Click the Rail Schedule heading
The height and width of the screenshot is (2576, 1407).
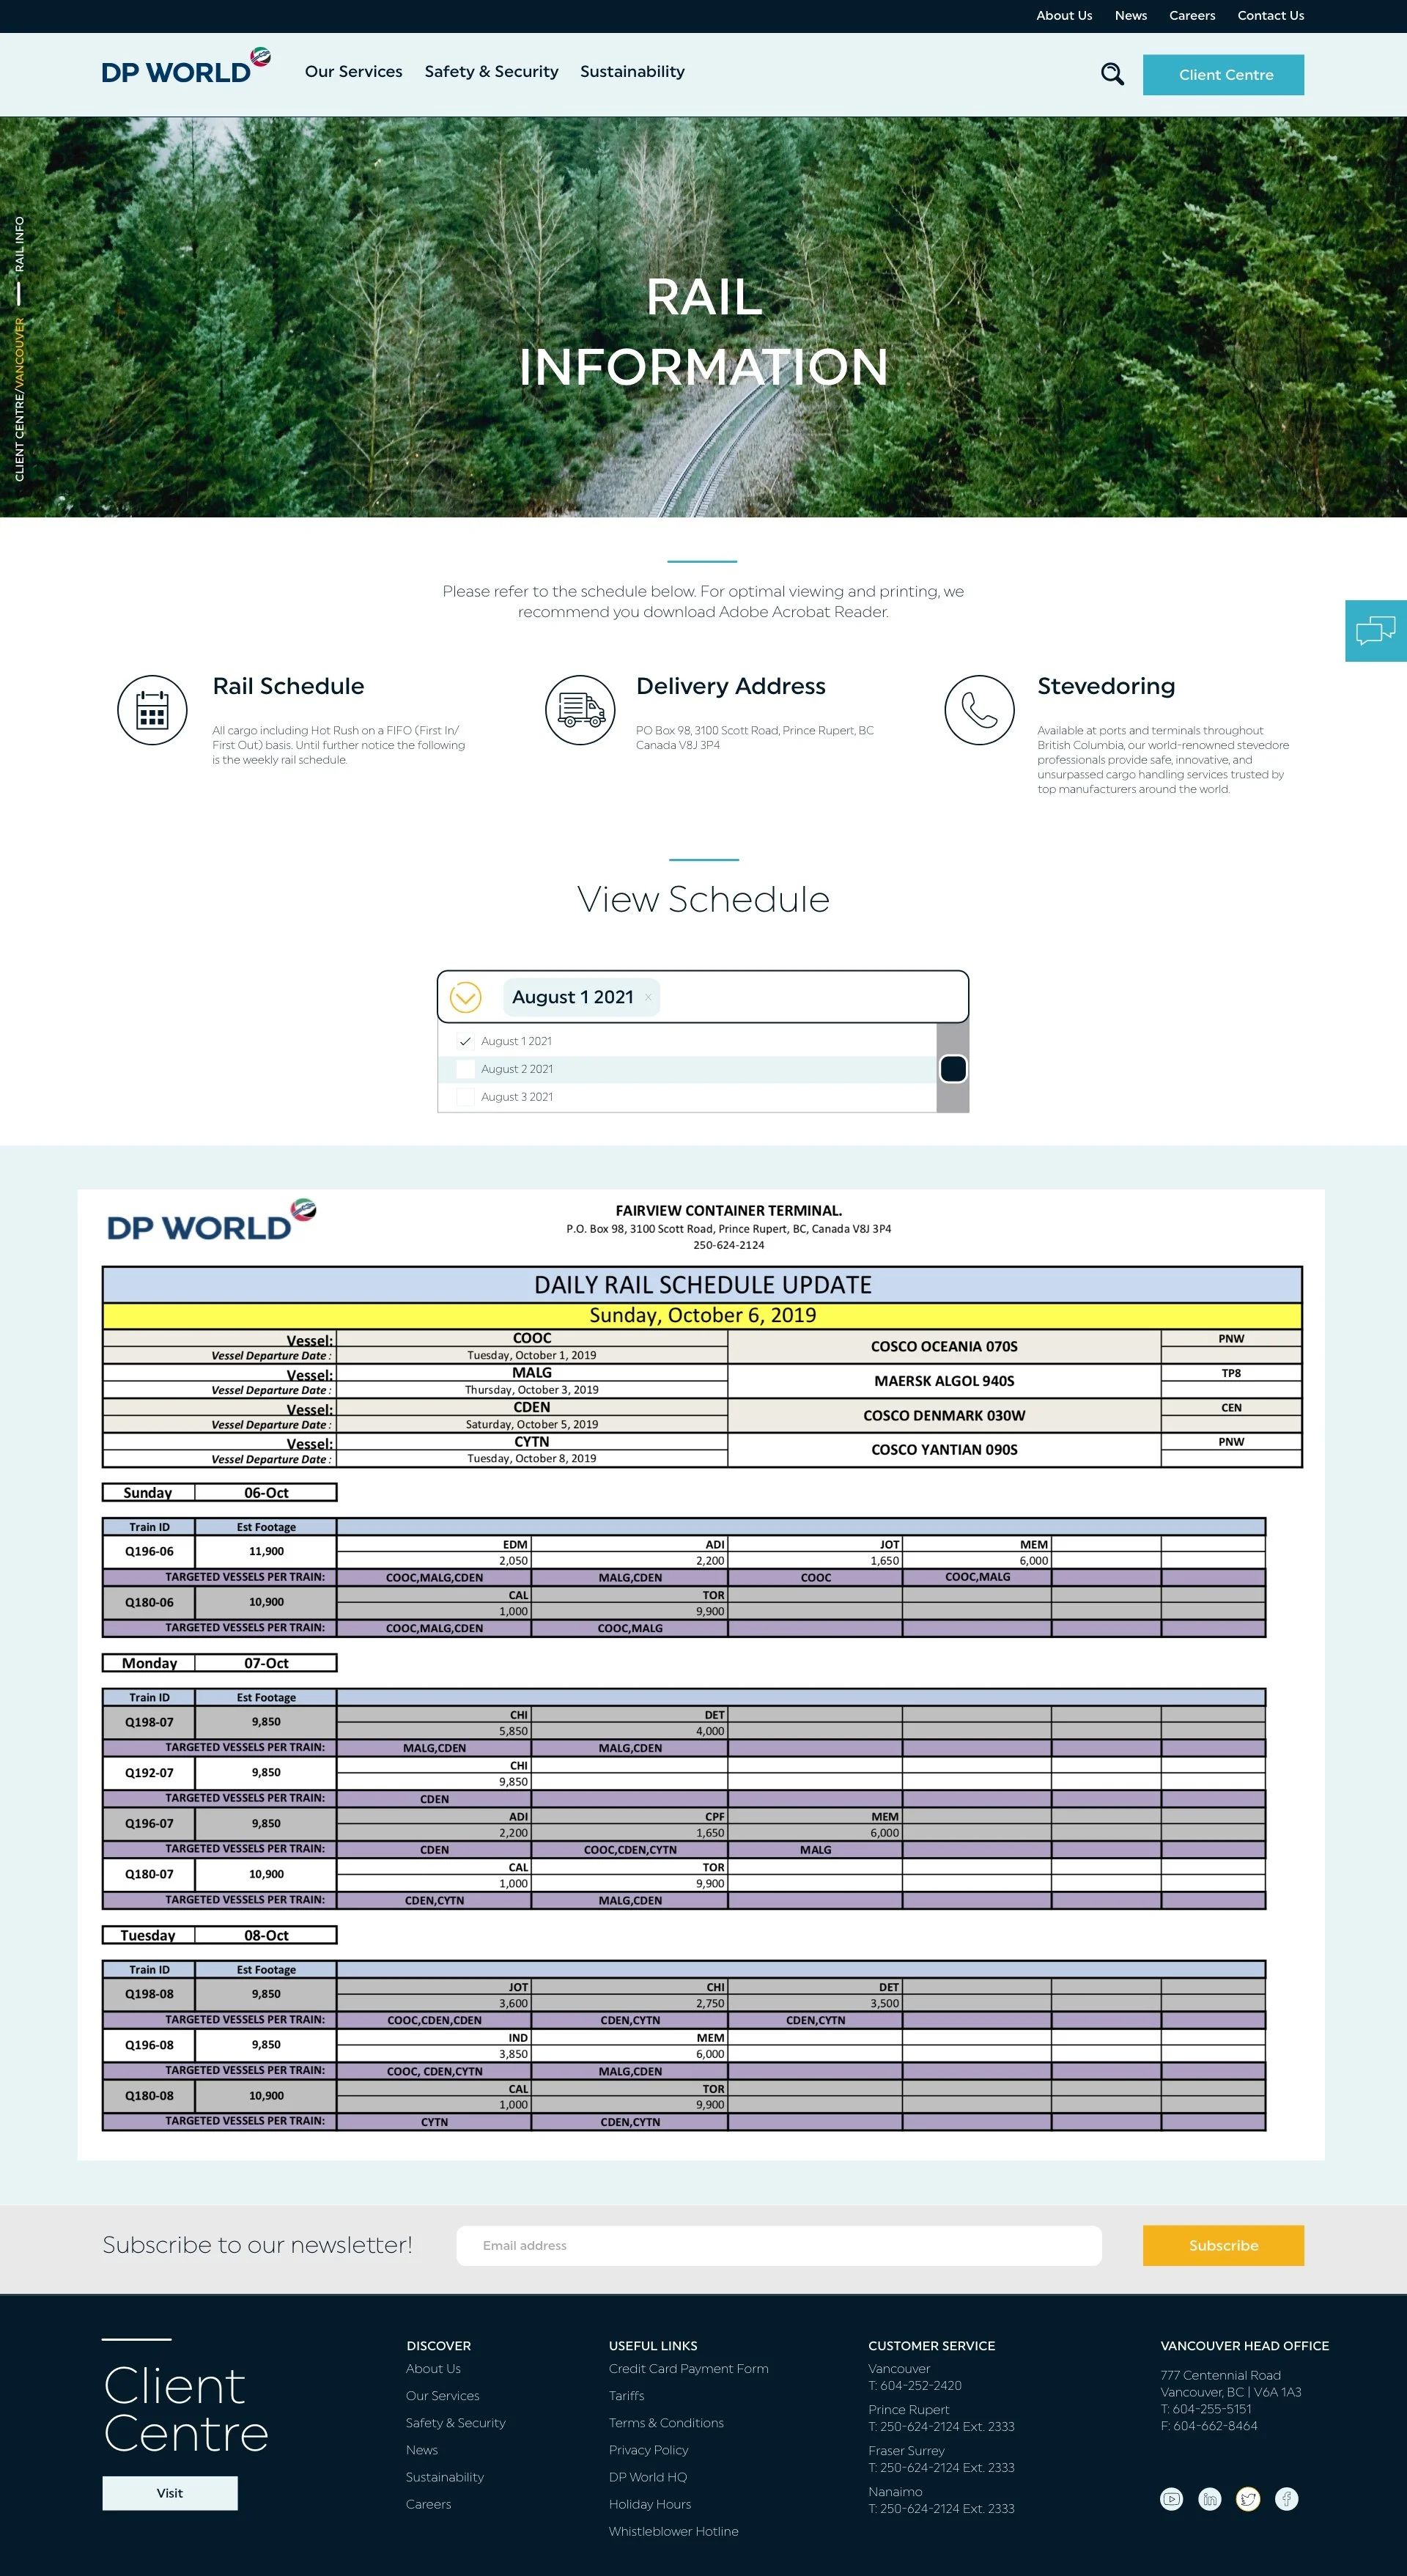click(x=288, y=686)
